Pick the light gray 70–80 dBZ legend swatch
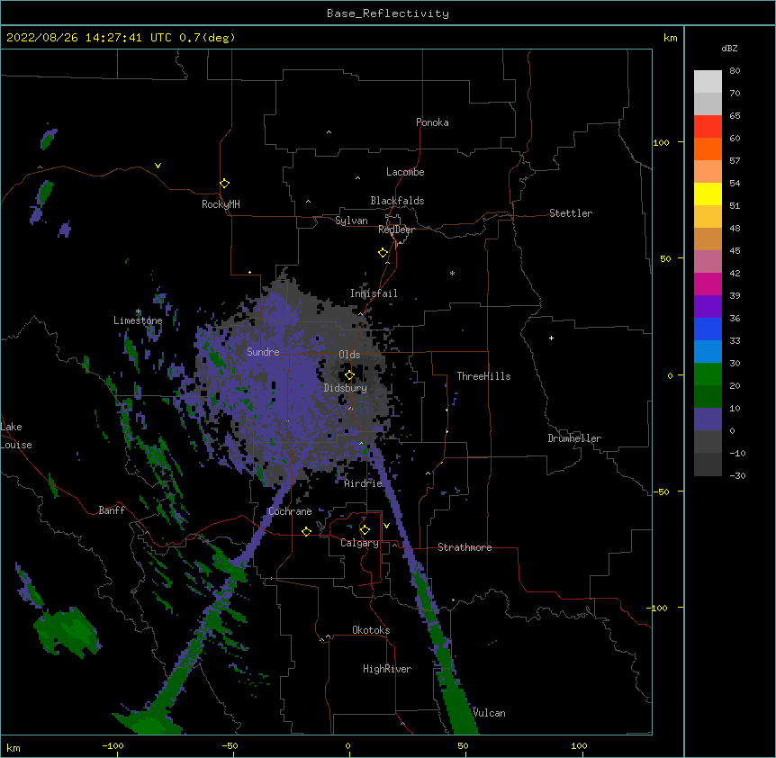 click(708, 82)
